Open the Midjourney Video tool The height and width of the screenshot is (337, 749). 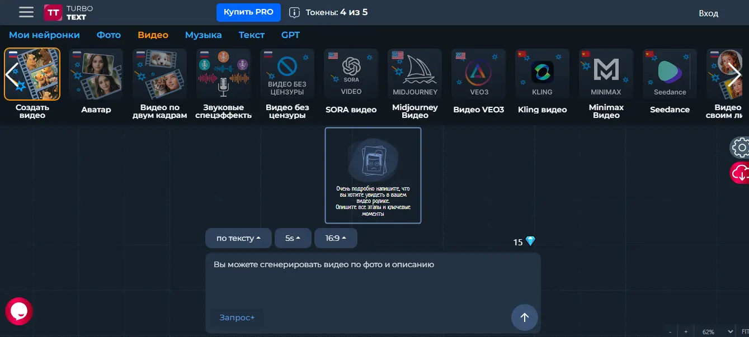(x=414, y=84)
